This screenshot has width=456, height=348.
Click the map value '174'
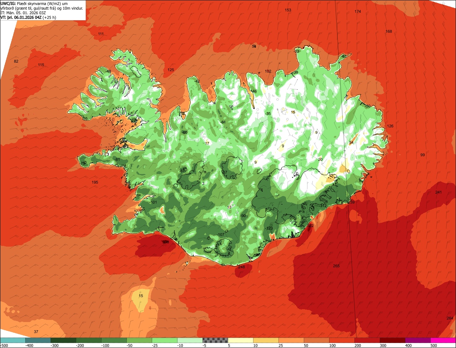pyautogui.click(x=358, y=11)
